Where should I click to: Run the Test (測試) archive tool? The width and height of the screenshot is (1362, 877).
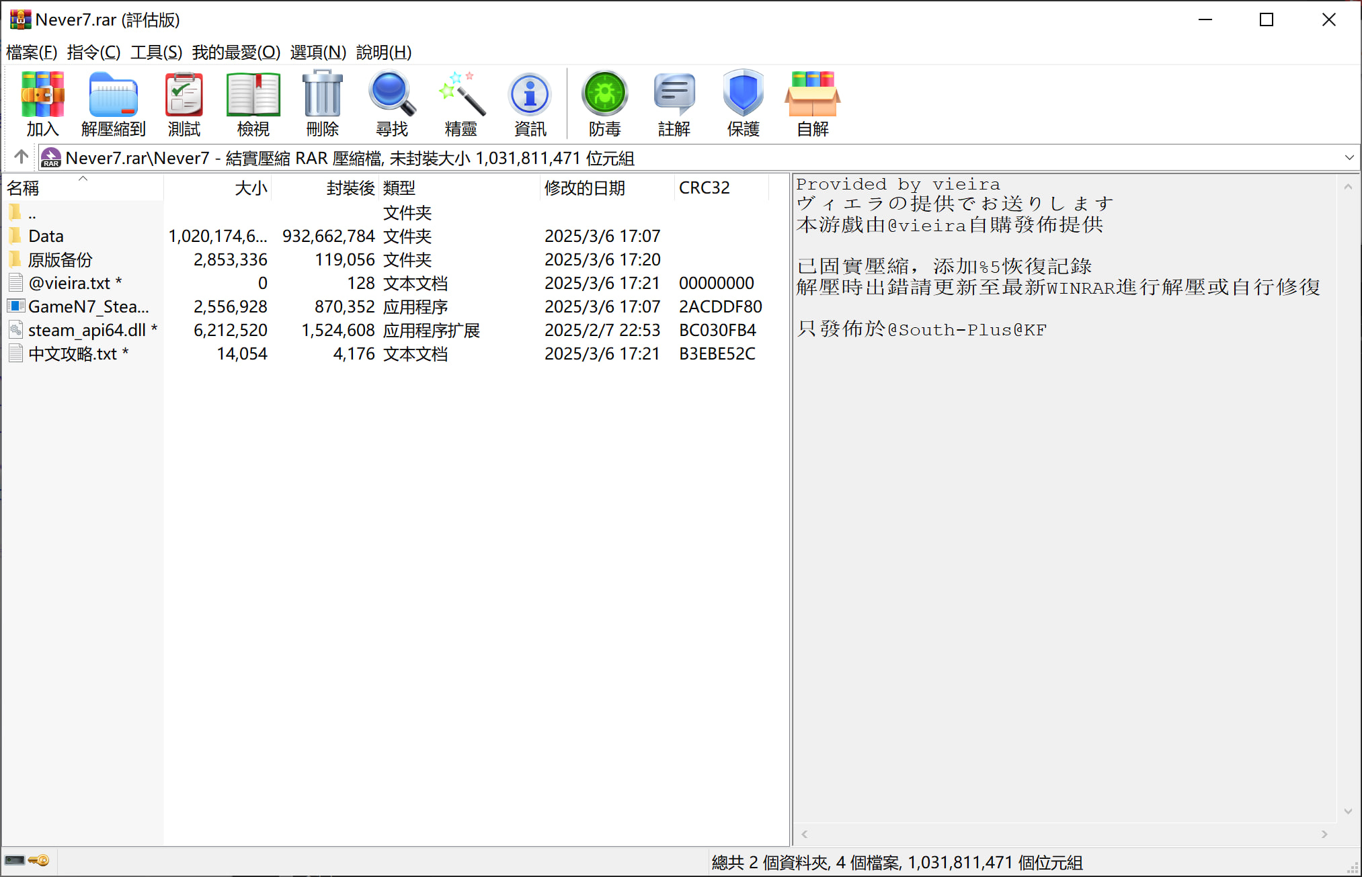[184, 103]
